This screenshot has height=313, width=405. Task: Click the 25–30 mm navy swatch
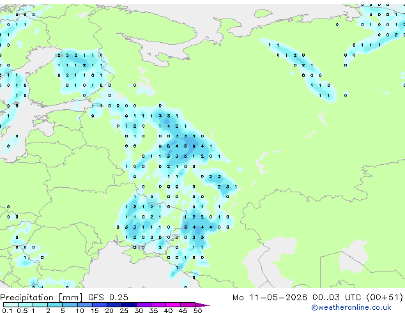click(129, 305)
